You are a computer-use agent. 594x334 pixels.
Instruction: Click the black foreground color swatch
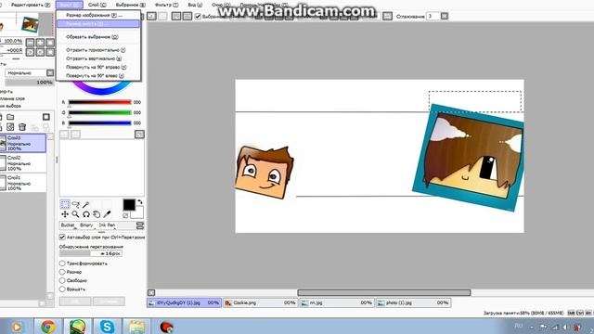129,205
